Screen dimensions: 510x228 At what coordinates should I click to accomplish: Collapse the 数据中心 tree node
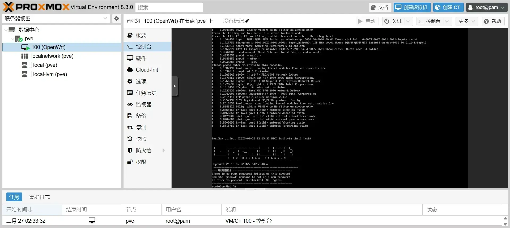[6, 30]
